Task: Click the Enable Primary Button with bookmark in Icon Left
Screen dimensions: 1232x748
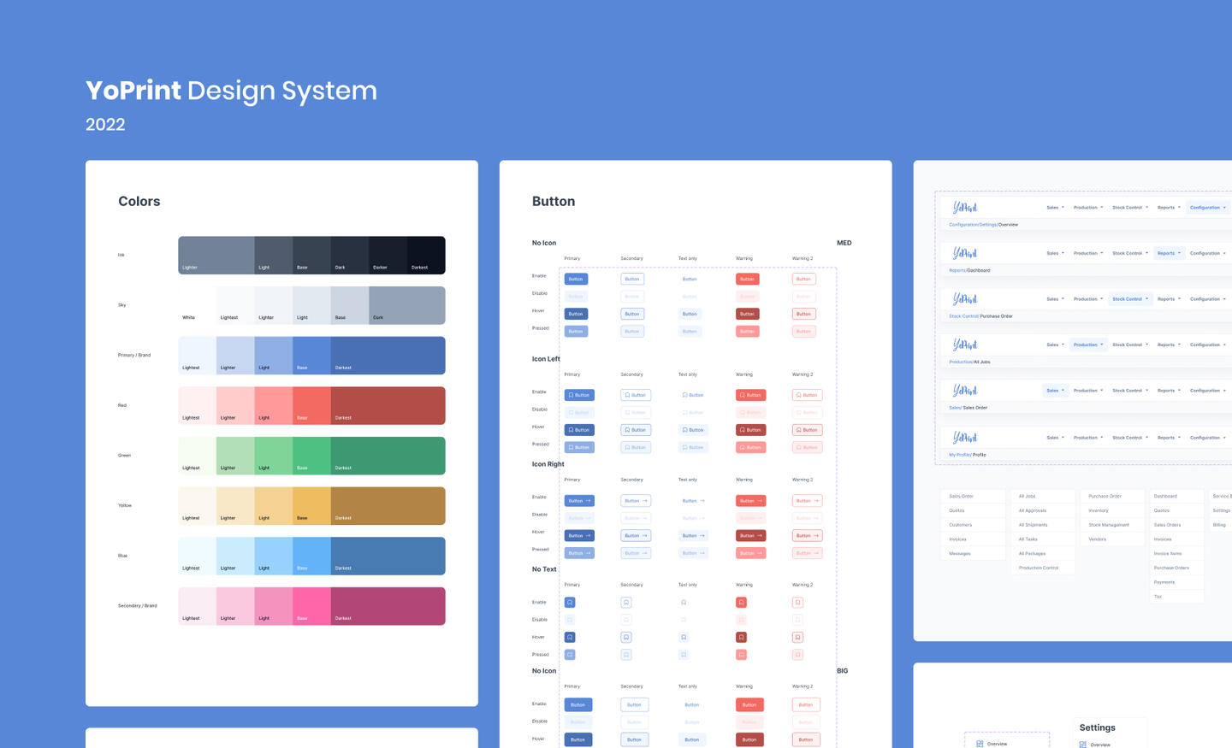Action: click(x=579, y=395)
